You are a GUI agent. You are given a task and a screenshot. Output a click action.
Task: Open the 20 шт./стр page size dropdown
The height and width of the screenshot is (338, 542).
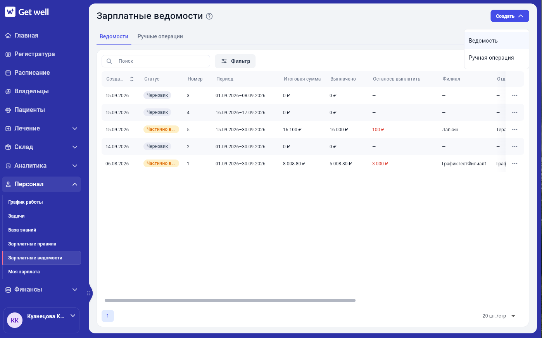coord(499,316)
